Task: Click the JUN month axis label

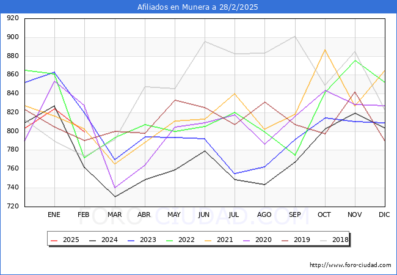Action: (204, 215)
